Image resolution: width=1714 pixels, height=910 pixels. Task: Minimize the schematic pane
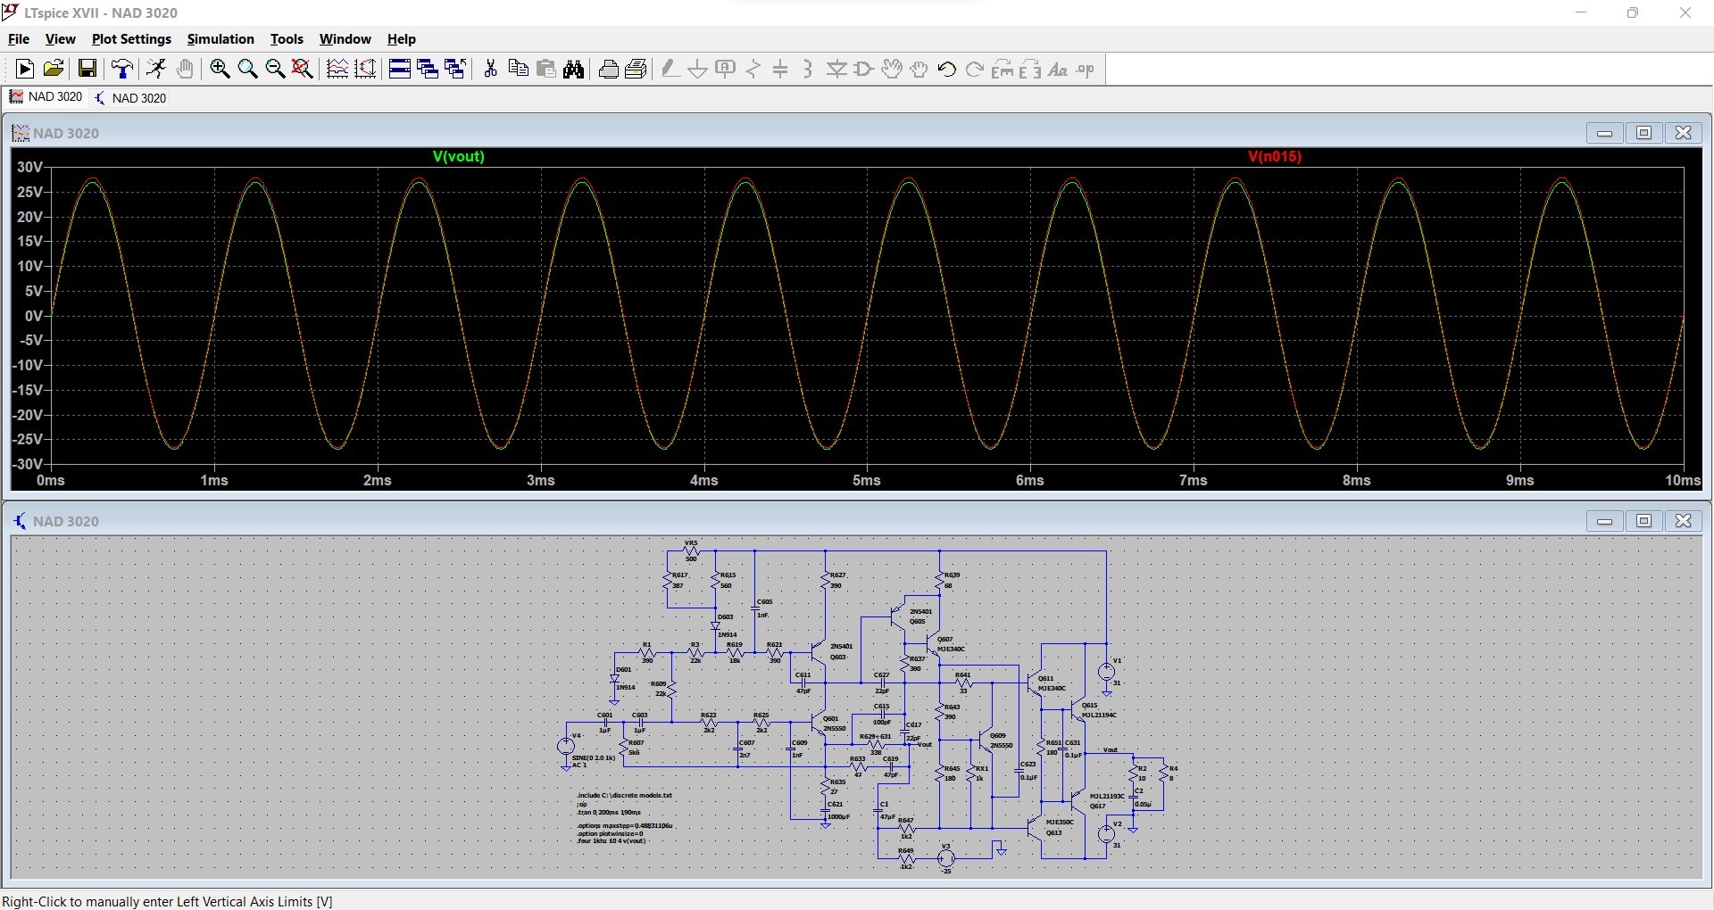[x=1604, y=521]
